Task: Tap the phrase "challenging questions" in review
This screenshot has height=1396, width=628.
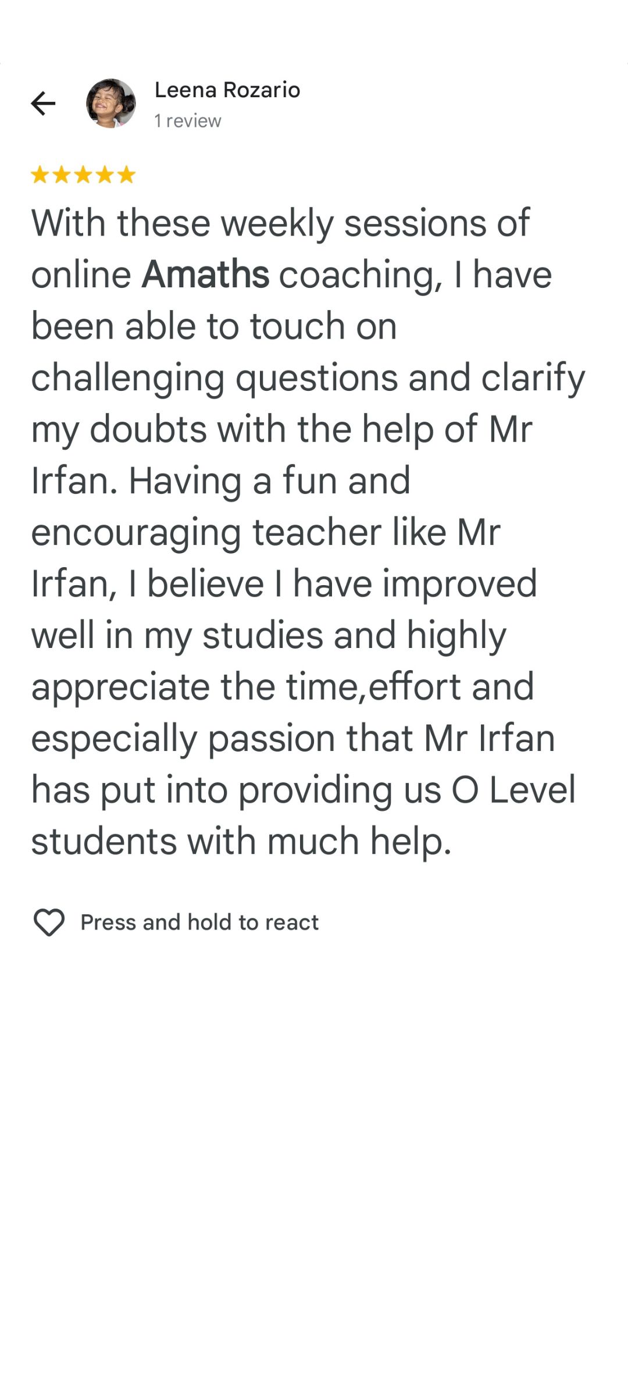Action: click(214, 378)
